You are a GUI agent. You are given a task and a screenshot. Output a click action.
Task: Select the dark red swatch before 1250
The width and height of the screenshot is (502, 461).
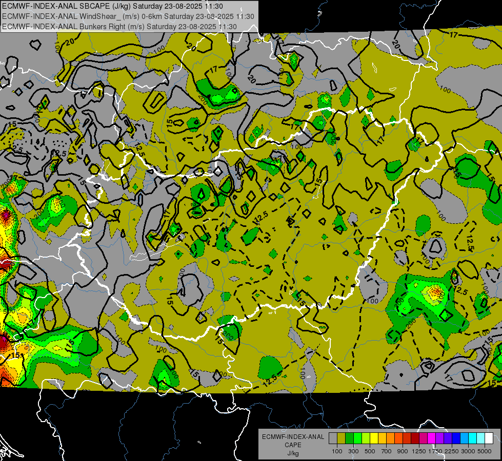coord(415,438)
